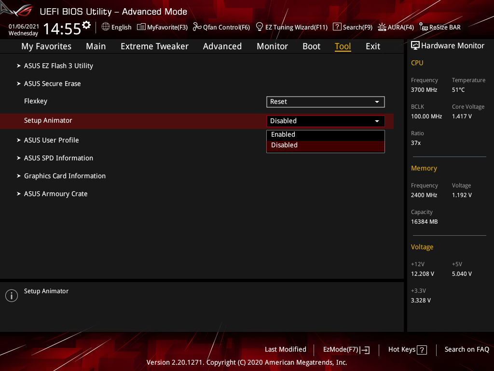Image resolution: width=494 pixels, height=371 pixels.
Task: Open AURA(F4) label
Action: (401, 28)
